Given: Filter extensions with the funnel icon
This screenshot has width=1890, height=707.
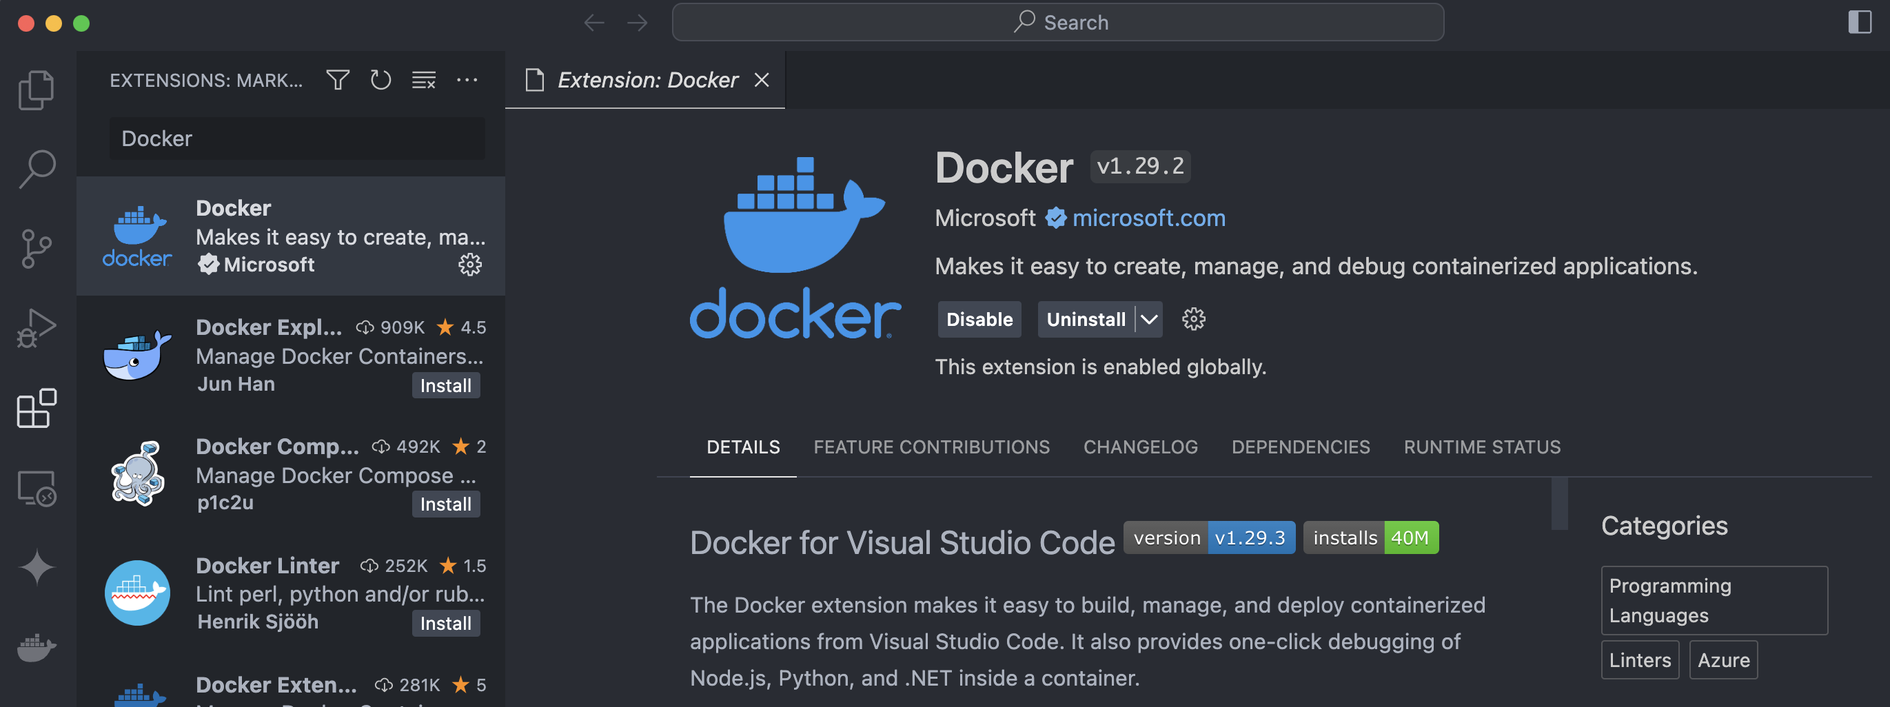Looking at the screenshot, I should (338, 80).
